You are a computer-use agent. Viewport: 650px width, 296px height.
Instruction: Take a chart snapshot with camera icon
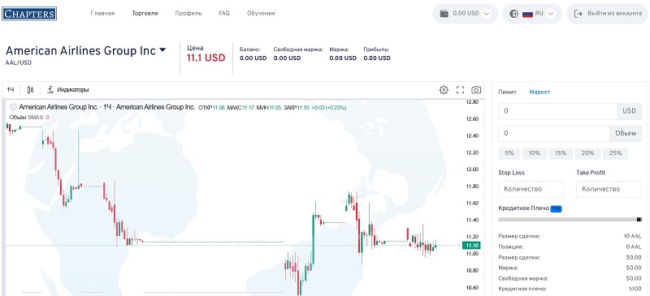click(476, 90)
